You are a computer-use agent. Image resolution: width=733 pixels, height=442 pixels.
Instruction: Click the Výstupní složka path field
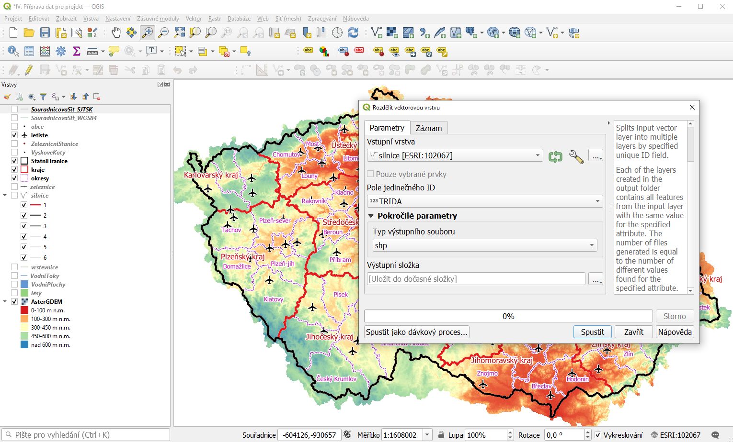point(476,279)
